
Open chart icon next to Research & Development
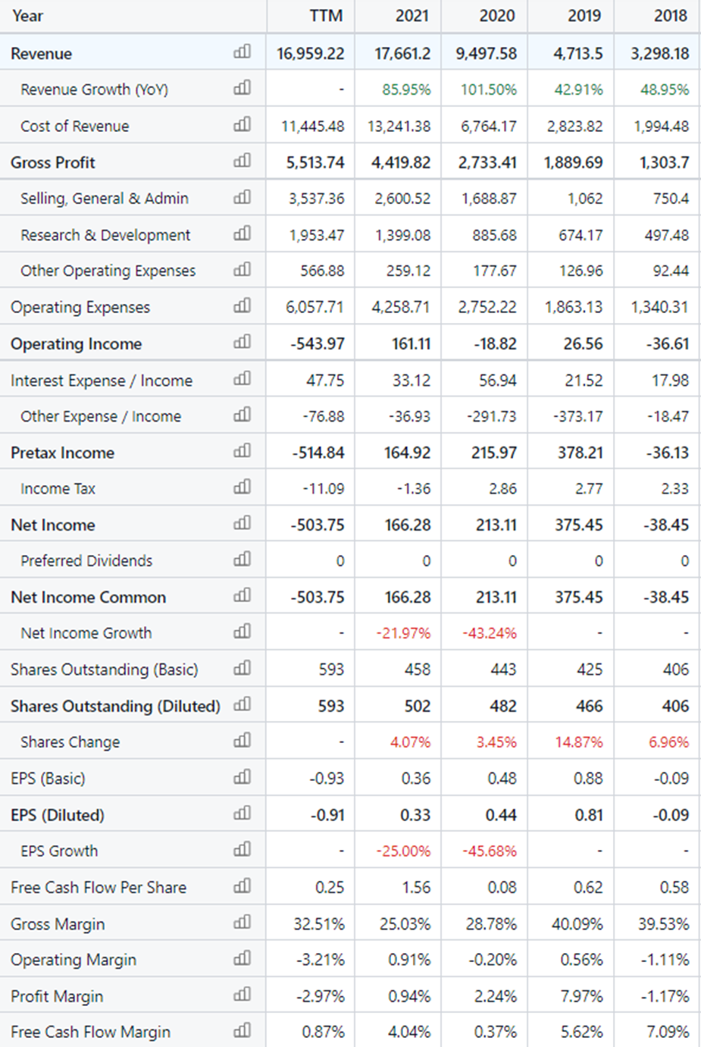tap(242, 234)
